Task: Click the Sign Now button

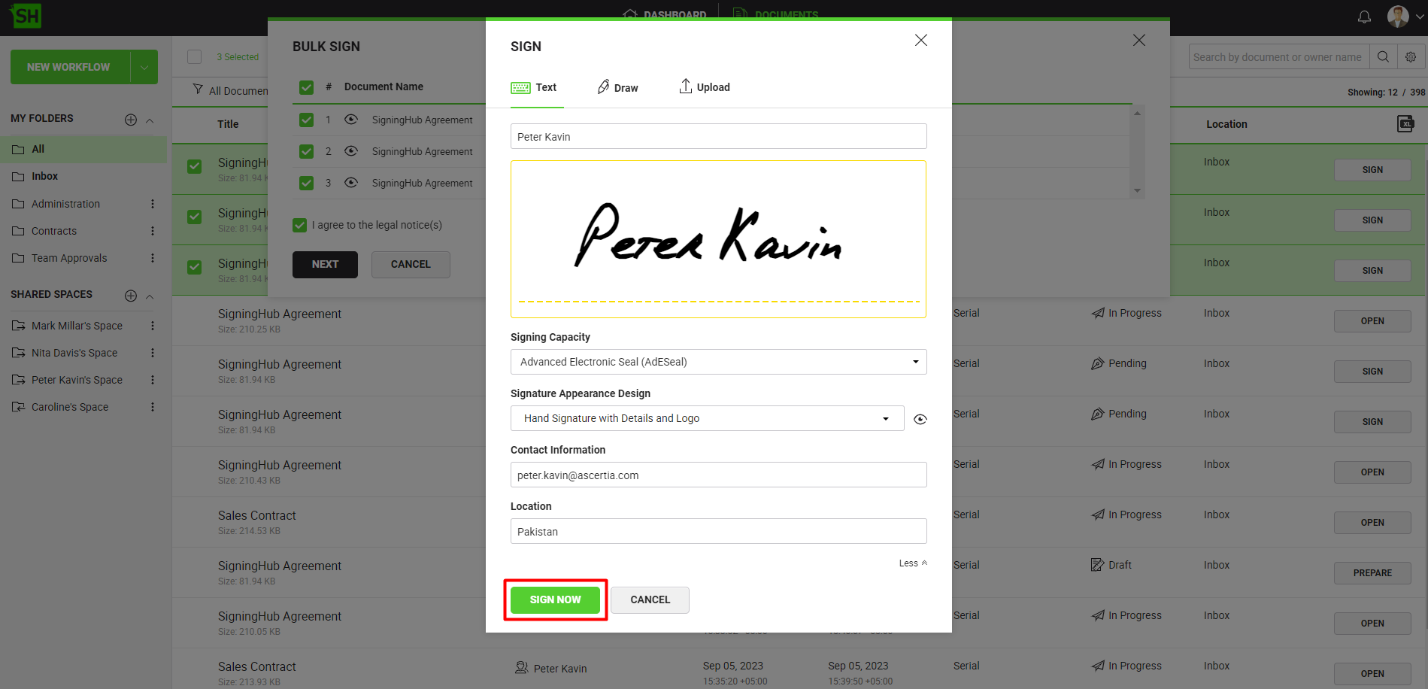Action: pyautogui.click(x=555, y=599)
